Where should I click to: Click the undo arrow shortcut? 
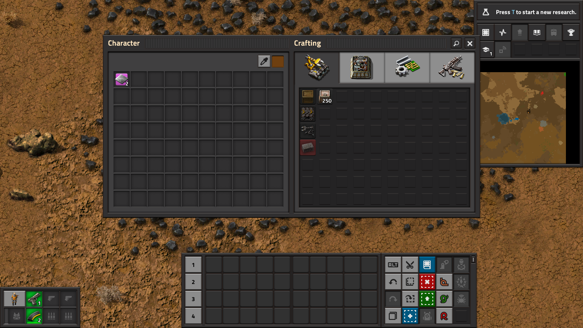click(393, 282)
